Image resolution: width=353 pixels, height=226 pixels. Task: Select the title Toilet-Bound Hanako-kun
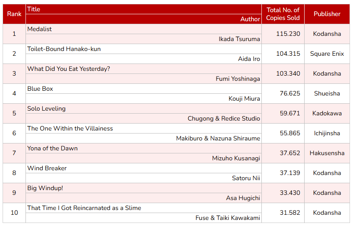click(x=64, y=49)
